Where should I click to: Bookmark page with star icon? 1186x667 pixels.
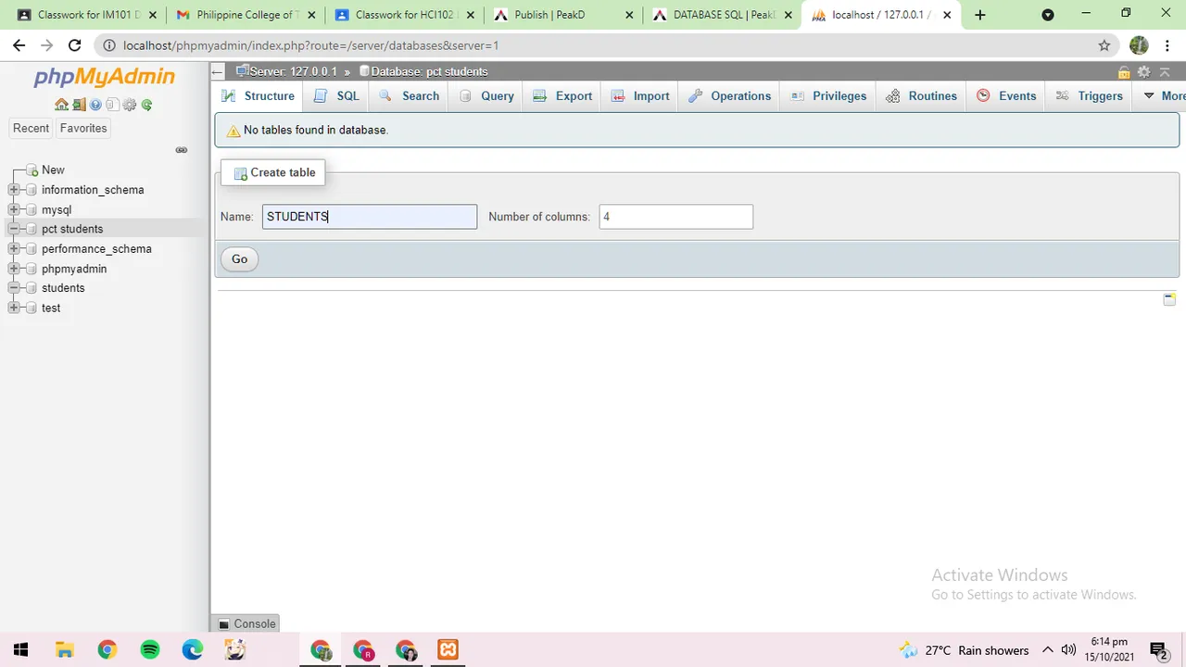tap(1104, 45)
